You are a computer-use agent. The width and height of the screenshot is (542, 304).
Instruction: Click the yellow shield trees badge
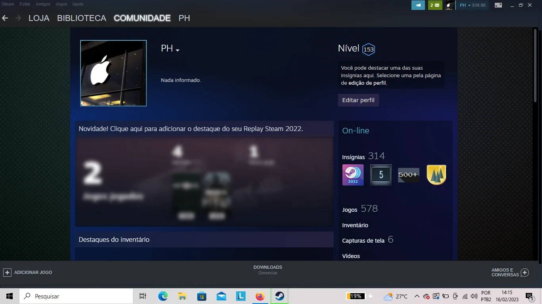pyautogui.click(x=436, y=175)
